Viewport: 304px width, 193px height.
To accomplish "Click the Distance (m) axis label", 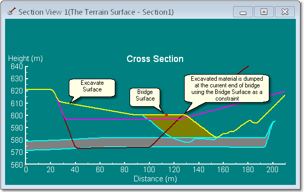I will click(155, 179).
